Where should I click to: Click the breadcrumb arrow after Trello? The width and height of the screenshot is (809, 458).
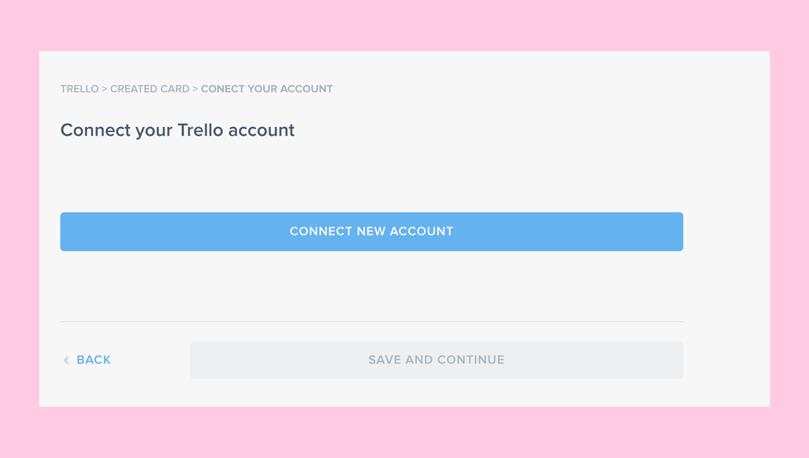(104, 89)
